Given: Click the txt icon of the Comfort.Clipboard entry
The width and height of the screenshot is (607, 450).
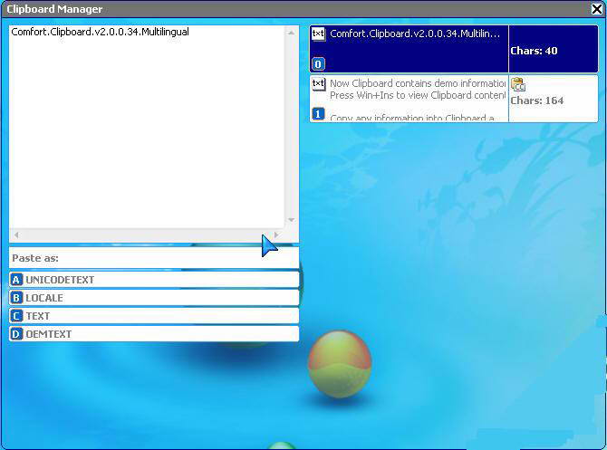Looking at the screenshot, I should pyautogui.click(x=318, y=34).
